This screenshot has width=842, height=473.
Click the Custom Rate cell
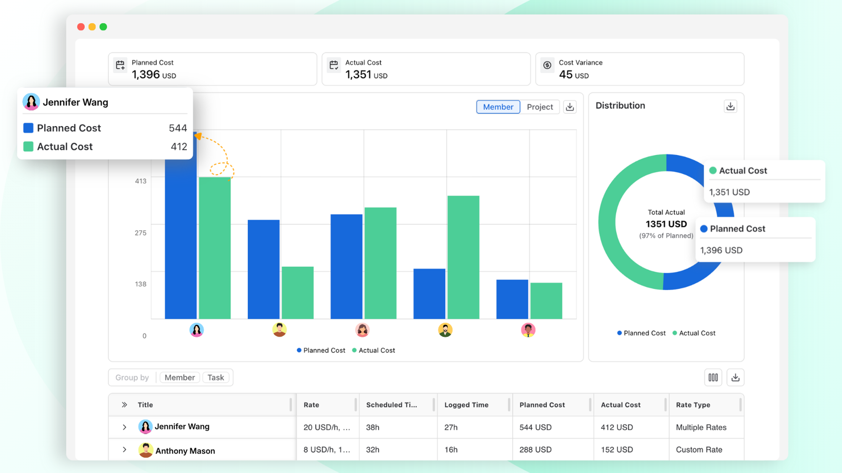coord(706,449)
